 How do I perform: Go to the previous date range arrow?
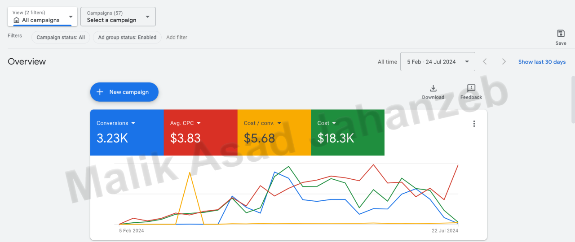coord(485,62)
